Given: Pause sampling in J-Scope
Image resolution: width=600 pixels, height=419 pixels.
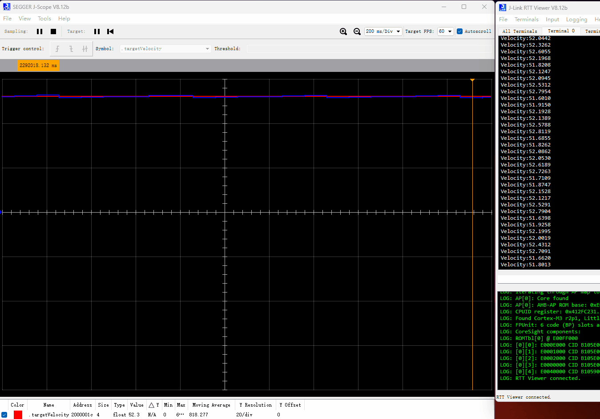Looking at the screenshot, I should click(x=39, y=31).
